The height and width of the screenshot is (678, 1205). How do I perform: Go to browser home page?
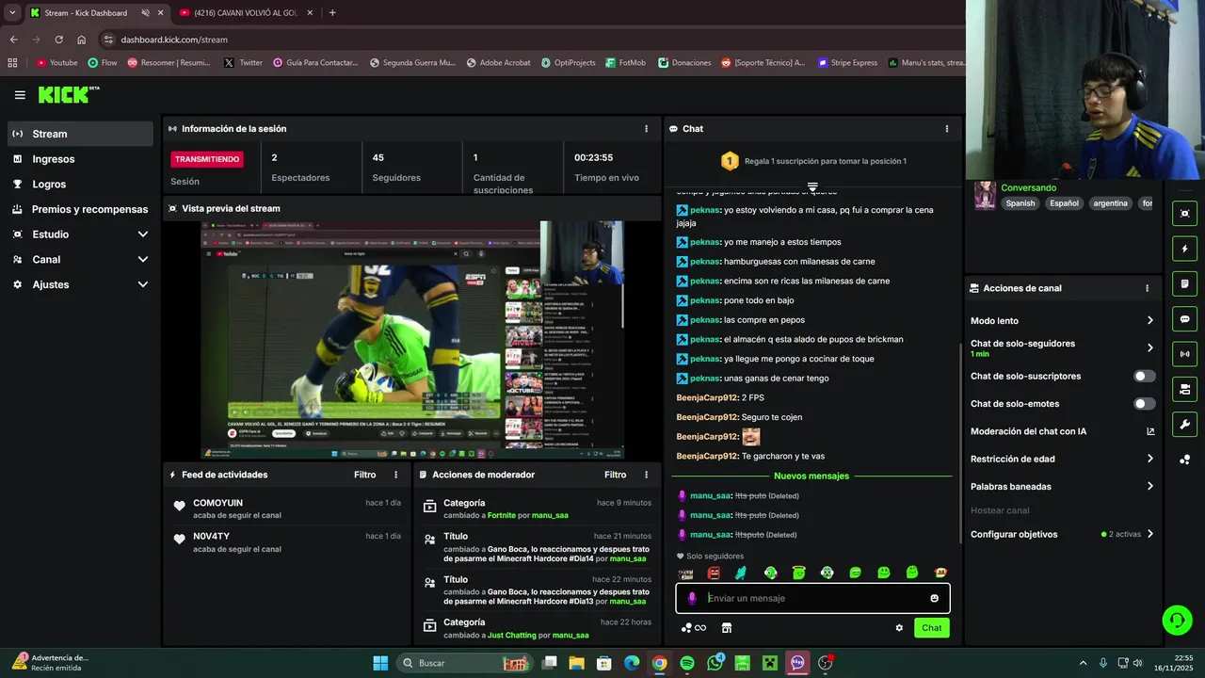(82, 40)
